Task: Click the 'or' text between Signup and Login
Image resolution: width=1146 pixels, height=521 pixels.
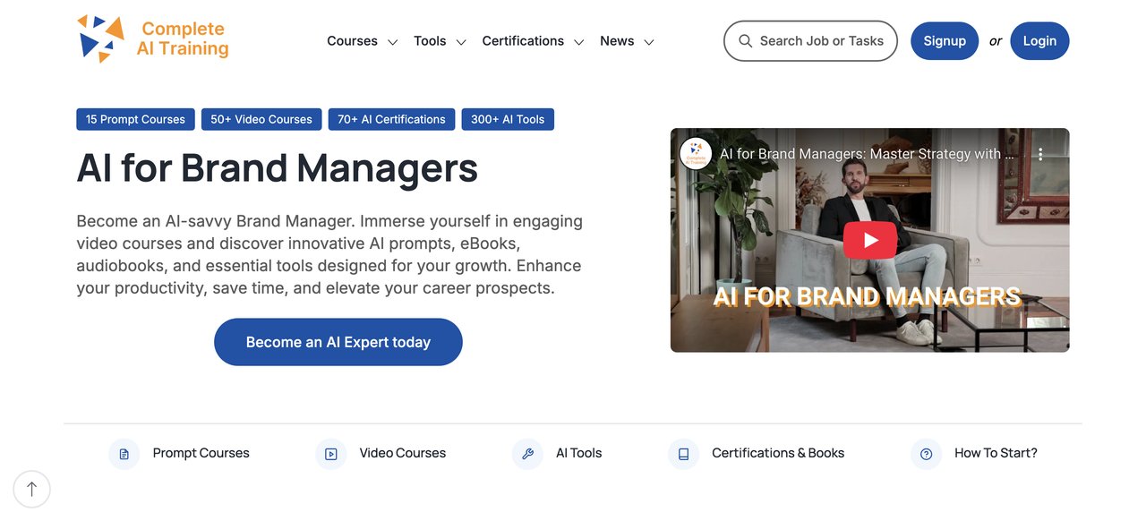Action: click(x=995, y=41)
